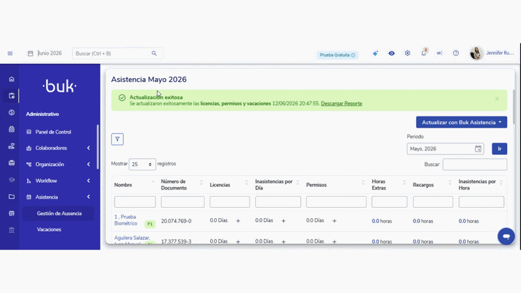Click the home icon in sidebar rail

click(x=12, y=79)
